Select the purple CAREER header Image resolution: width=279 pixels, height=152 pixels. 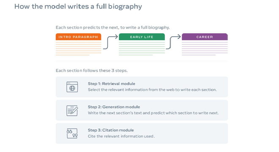click(205, 37)
